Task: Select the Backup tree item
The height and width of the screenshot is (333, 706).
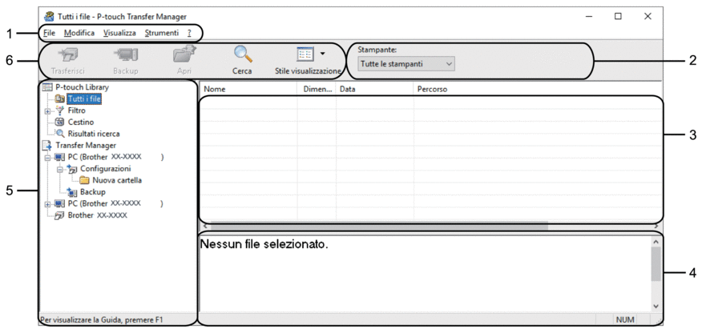Action: coord(93,192)
